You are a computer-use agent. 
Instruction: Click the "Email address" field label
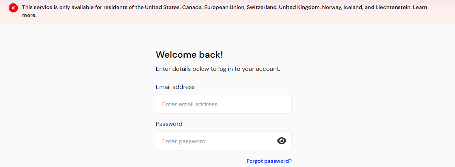pos(175,87)
